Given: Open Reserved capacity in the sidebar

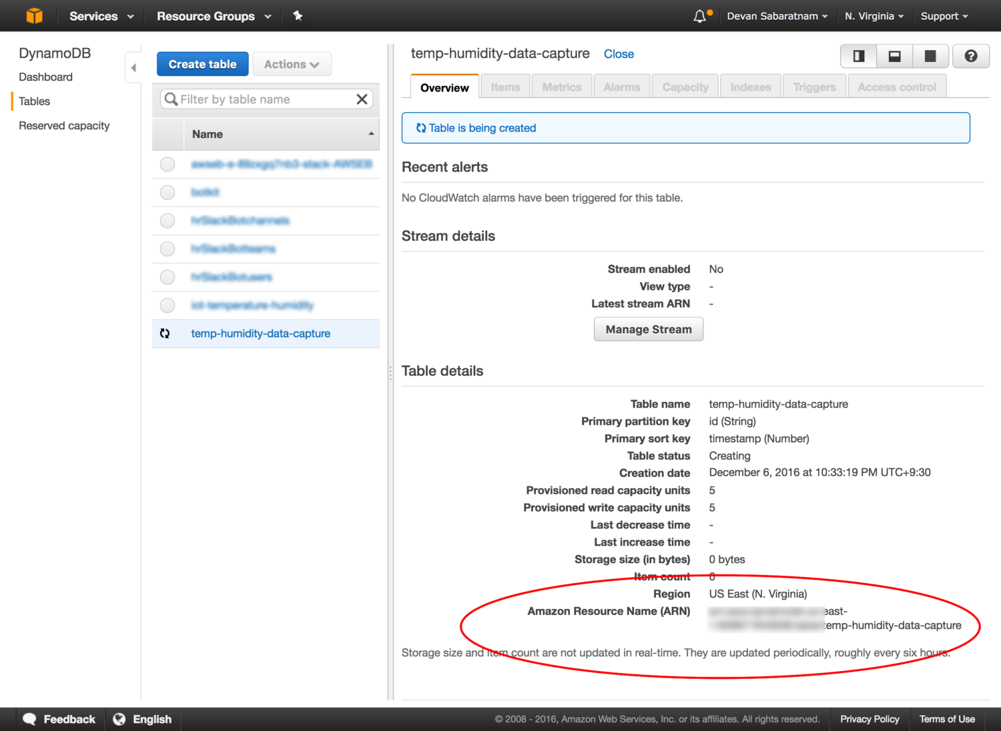Looking at the screenshot, I should pos(64,125).
